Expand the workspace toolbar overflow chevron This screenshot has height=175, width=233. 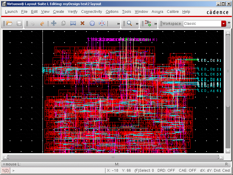click(x=229, y=22)
